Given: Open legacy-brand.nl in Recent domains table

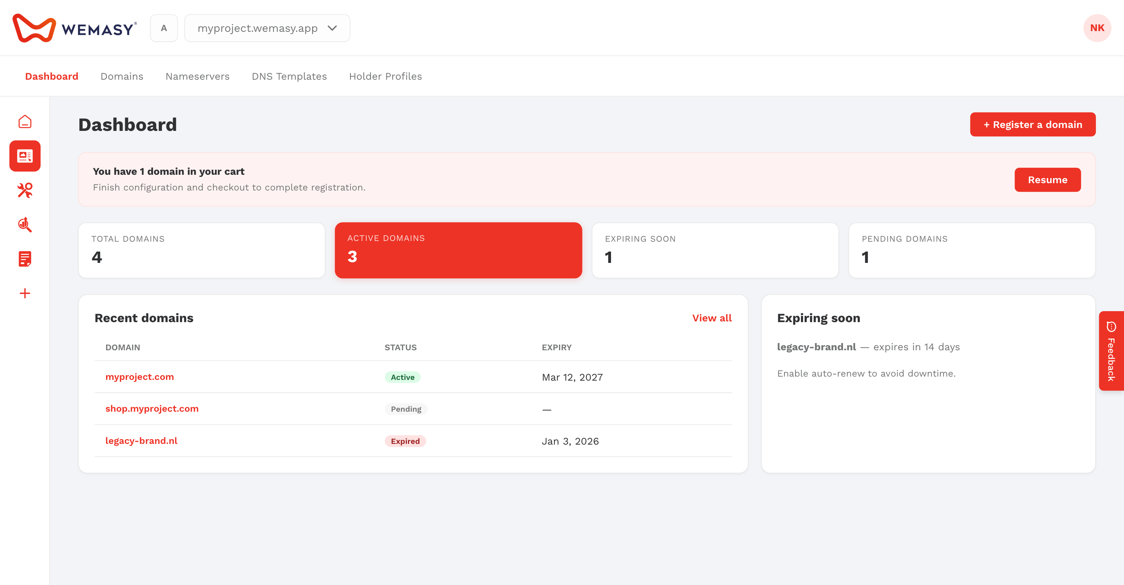Looking at the screenshot, I should pos(141,441).
